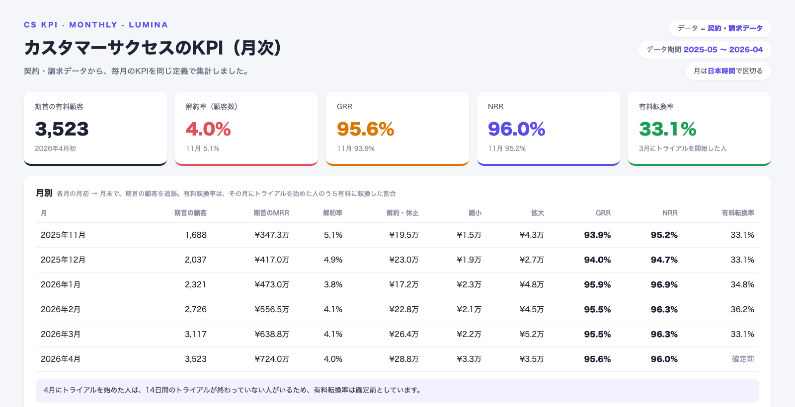The width and height of the screenshot is (795, 407).
Task: Click the "確定前" cell in 2026年4月 row
Action: (x=743, y=359)
